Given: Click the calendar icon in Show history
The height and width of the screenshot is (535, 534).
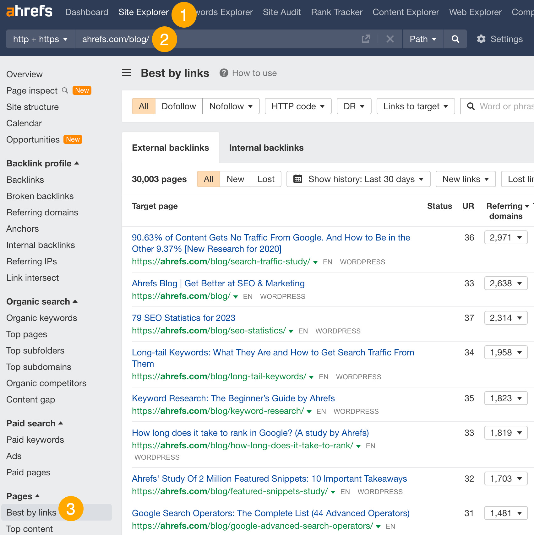Looking at the screenshot, I should tap(297, 179).
